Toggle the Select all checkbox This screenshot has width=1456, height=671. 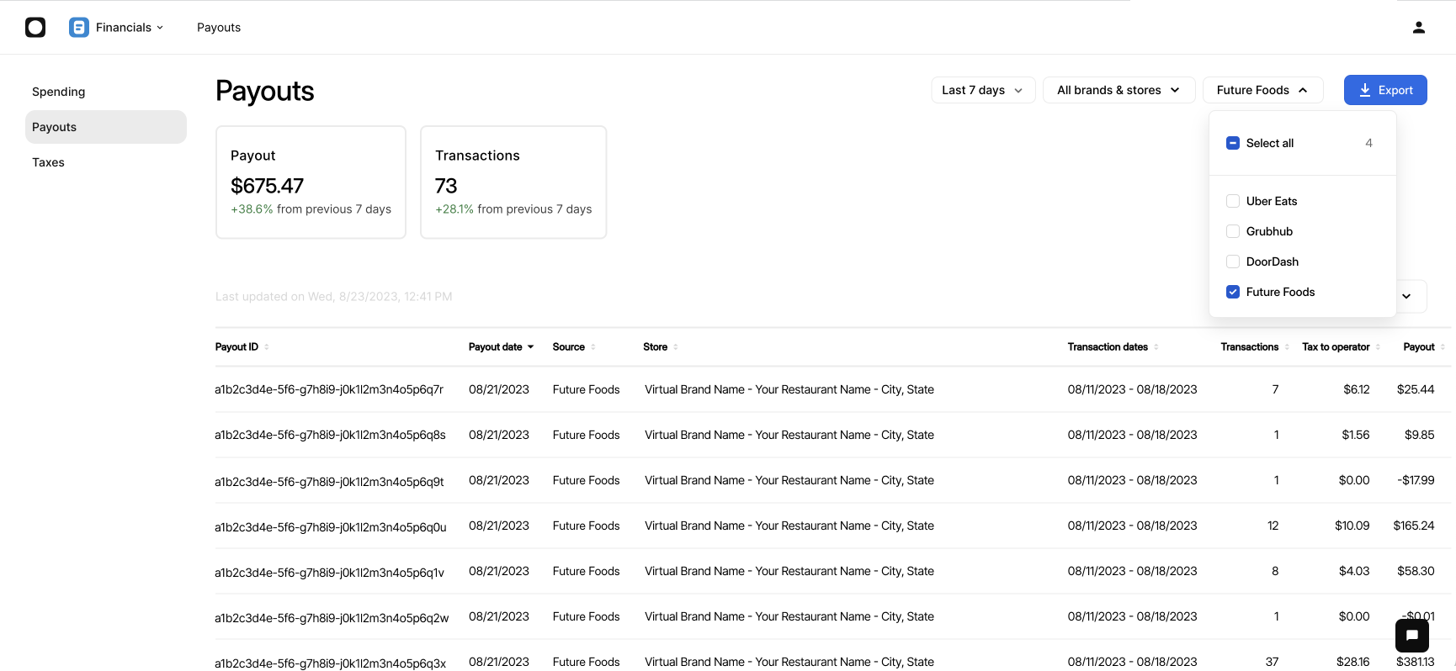point(1233,143)
